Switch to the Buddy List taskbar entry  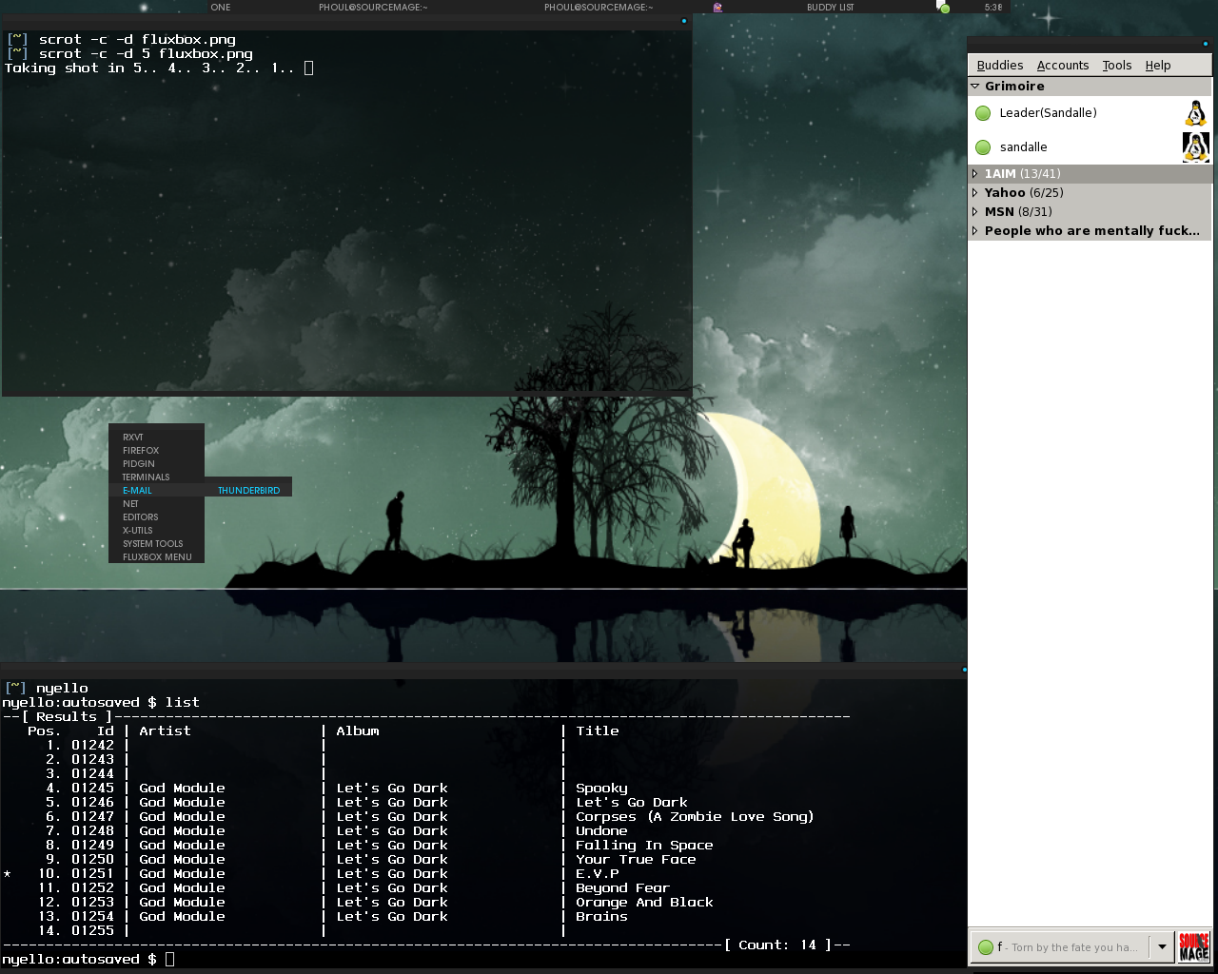[830, 8]
